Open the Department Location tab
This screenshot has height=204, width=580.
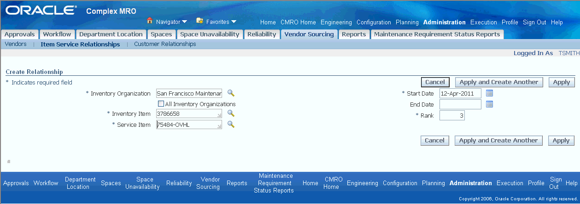pyautogui.click(x=111, y=34)
